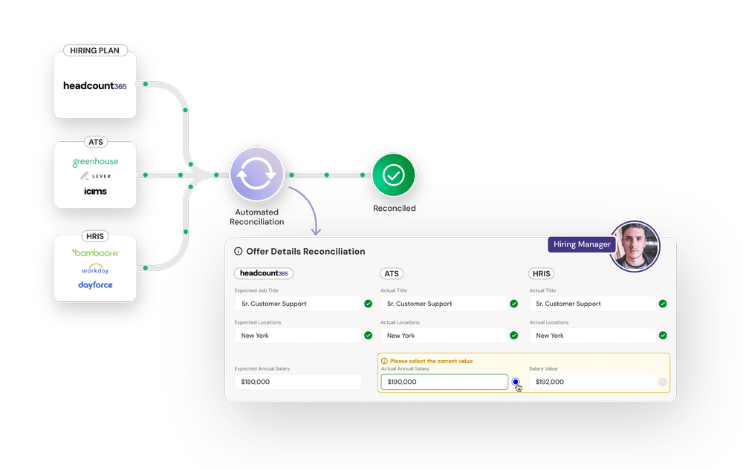
Task: Click the ATS column pill in reconciliation panel
Action: pyautogui.click(x=392, y=273)
